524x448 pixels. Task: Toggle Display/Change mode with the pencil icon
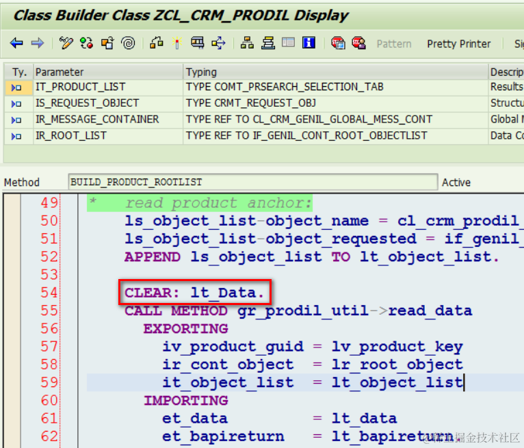click(66, 43)
